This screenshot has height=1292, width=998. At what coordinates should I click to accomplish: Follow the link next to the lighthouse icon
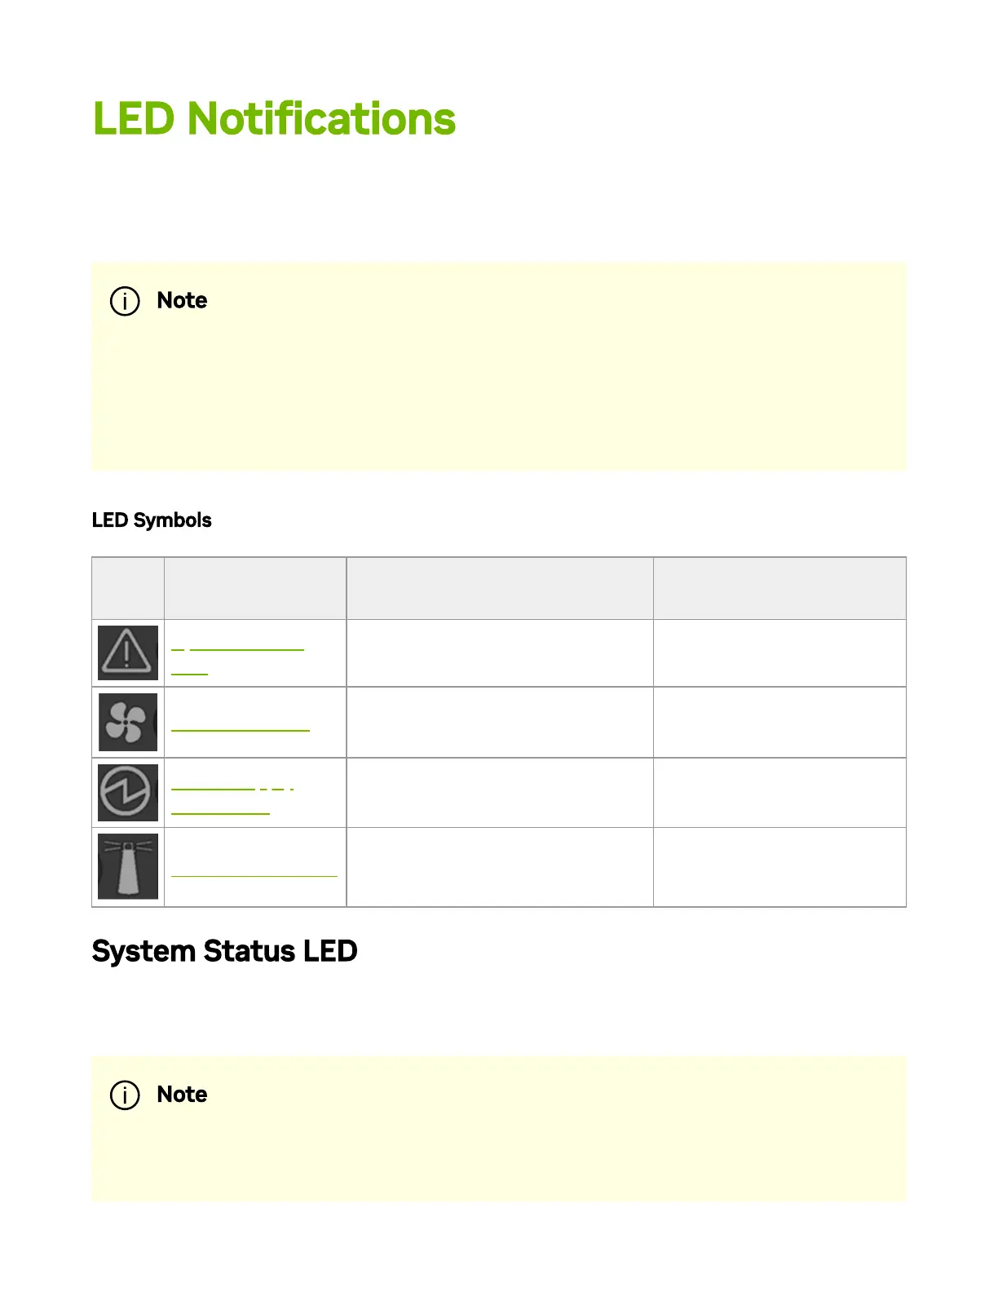[x=254, y=875]
